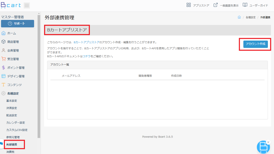
Task: Open デザイン管理 menu item
Action: [16, 76]
